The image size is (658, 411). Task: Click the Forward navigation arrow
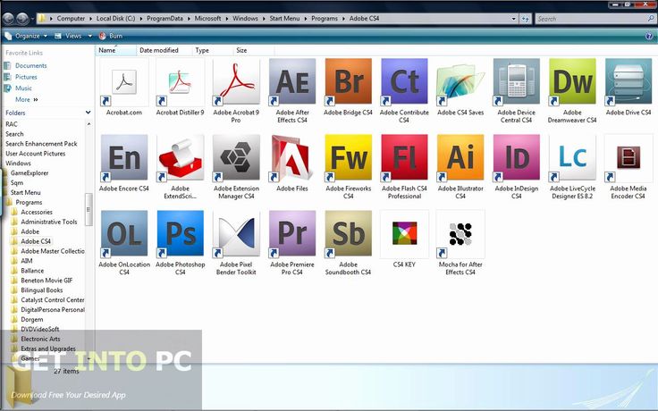point(22,19)
